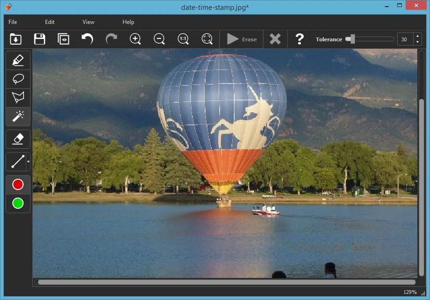Click the Undo arrow
This screenshot has height=300, width=430.
(x=87, y=39)
